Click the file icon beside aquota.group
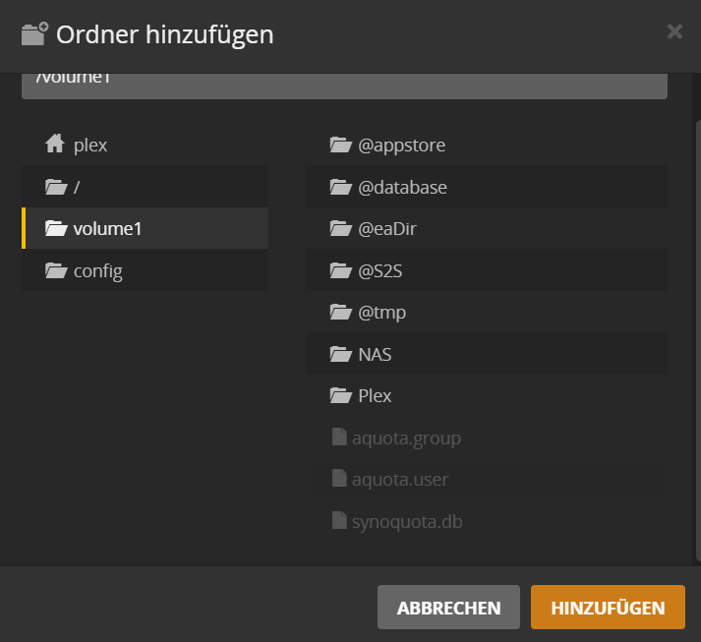 click(x=339, y=438)
